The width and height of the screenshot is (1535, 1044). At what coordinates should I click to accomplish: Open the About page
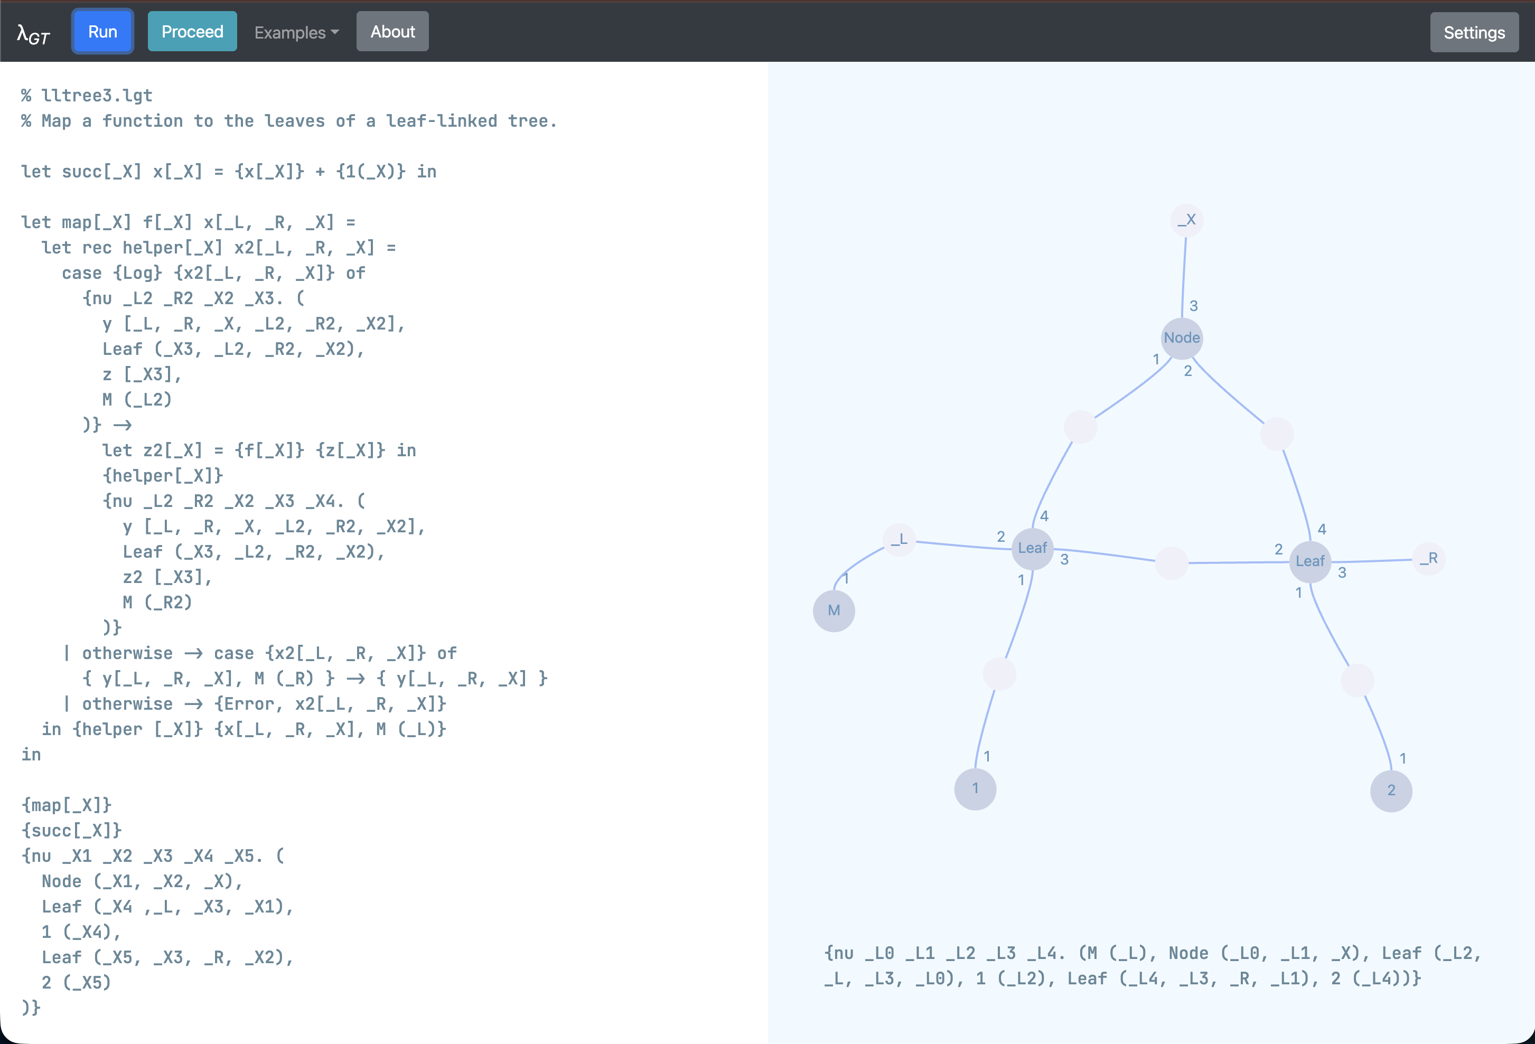point(392,32)
